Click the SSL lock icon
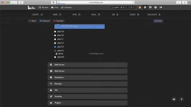Screen dimensions: 191x107 point(51,90)
